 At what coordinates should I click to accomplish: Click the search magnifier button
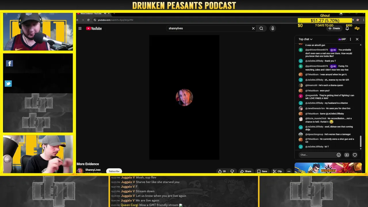pyautogui.click(x=261, y=28)
